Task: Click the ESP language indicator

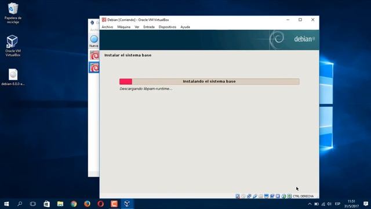Action: (337, 204)
